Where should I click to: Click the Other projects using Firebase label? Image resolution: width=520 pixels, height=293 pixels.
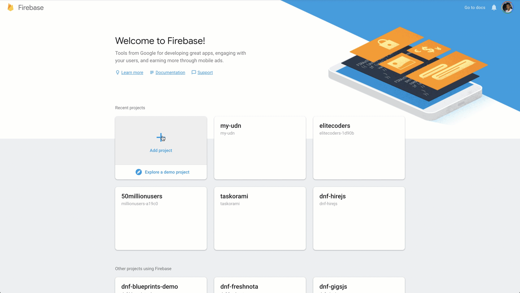[x=143, y=269]
